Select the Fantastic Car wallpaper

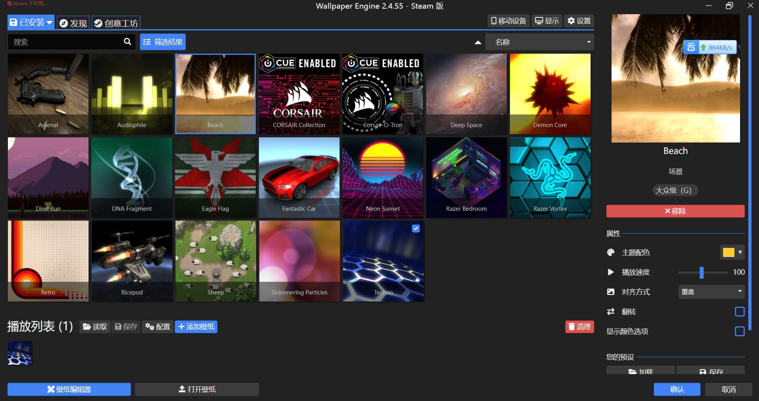click(299, 178)
